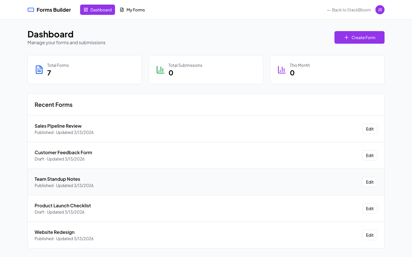
Task: Open the JR avatar in the header
Action: pos(380,9)
